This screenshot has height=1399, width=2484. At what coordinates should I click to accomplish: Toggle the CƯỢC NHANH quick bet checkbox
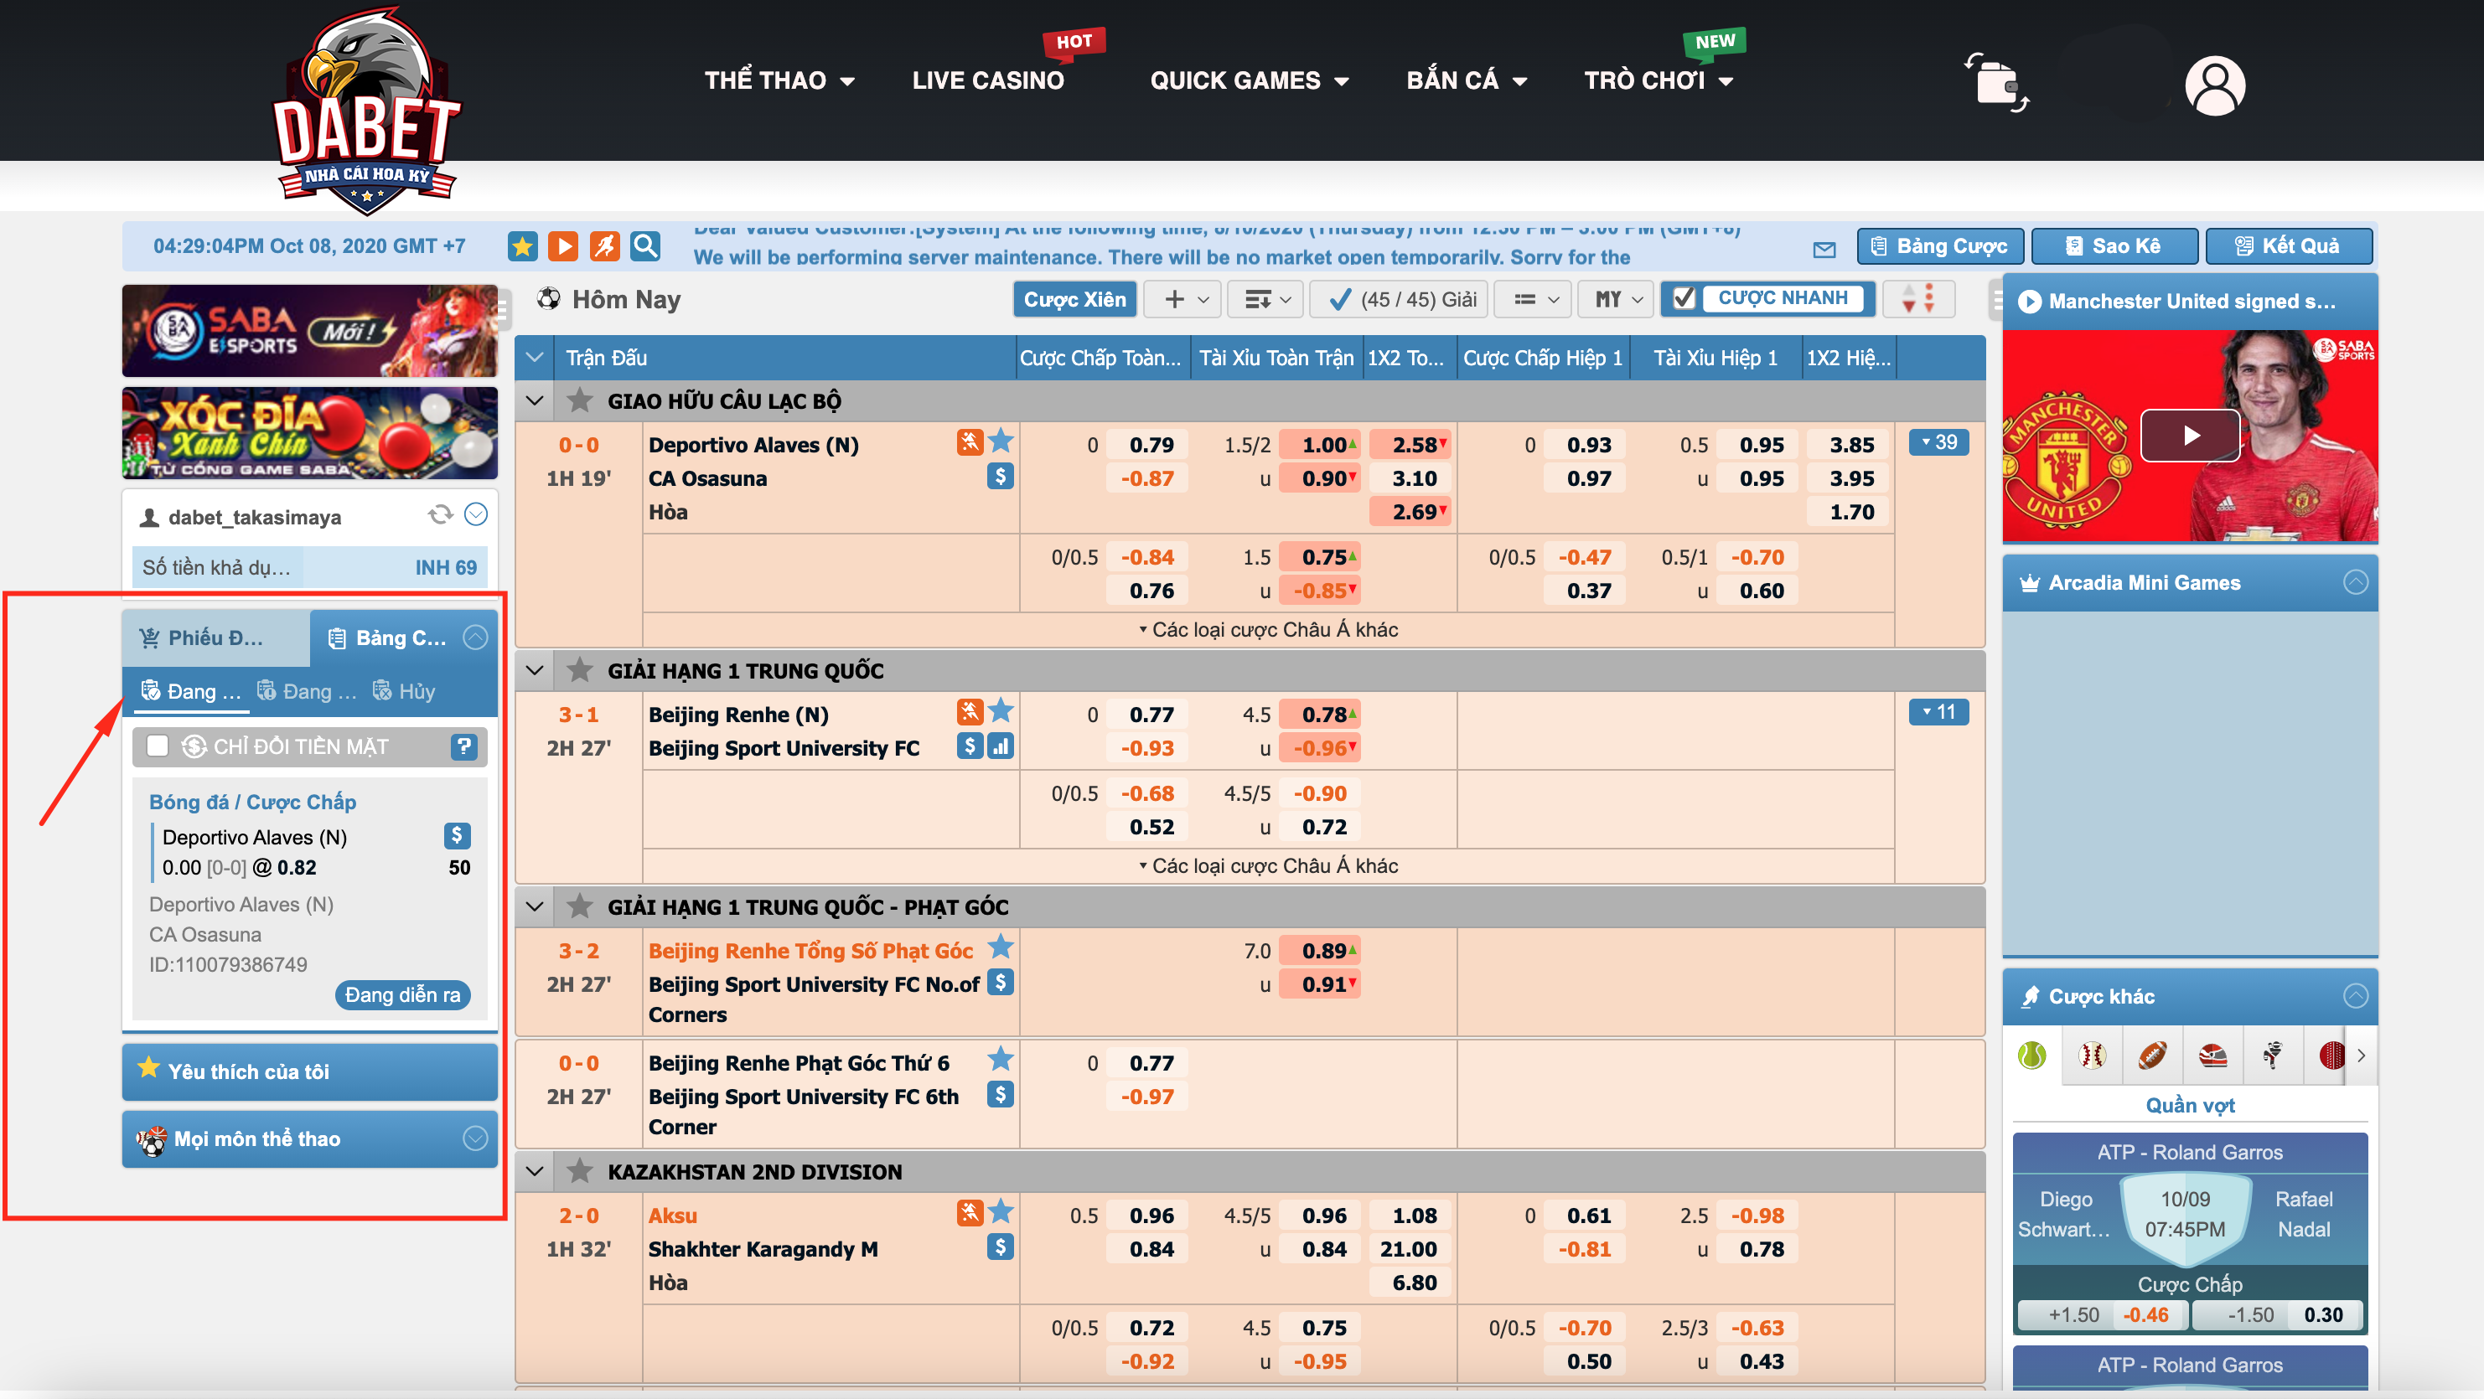point(1684,299)
